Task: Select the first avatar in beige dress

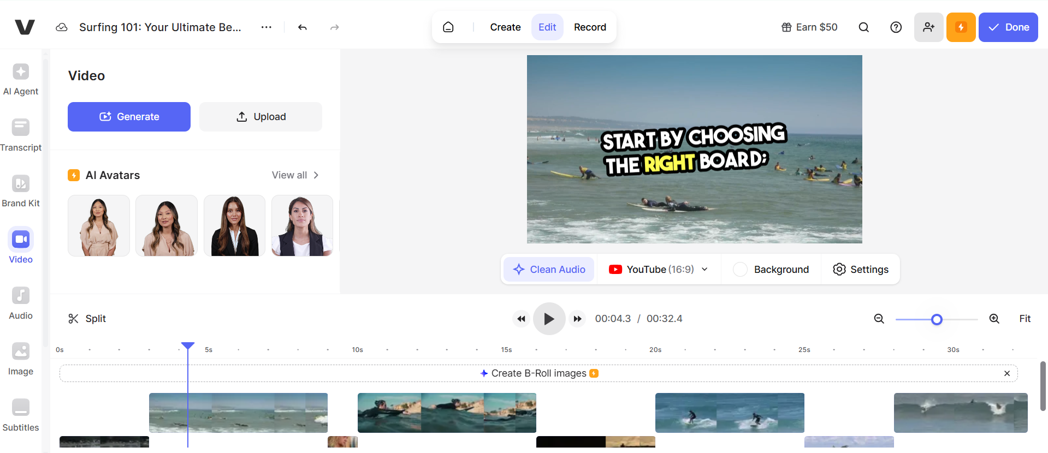Action: point(99,225)
